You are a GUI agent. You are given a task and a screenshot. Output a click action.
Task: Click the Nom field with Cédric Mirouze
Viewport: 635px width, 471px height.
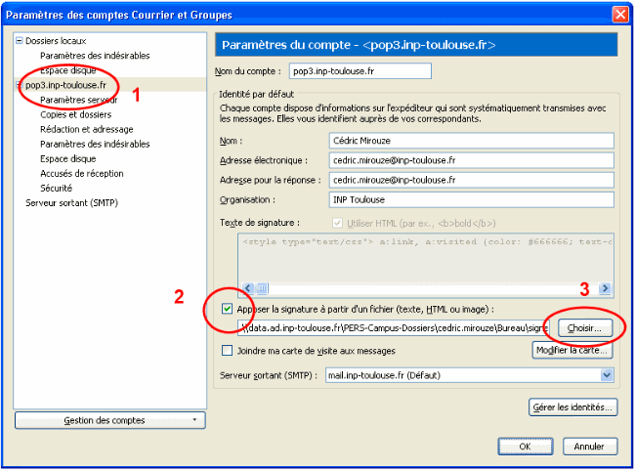click(x=472, y=141)
